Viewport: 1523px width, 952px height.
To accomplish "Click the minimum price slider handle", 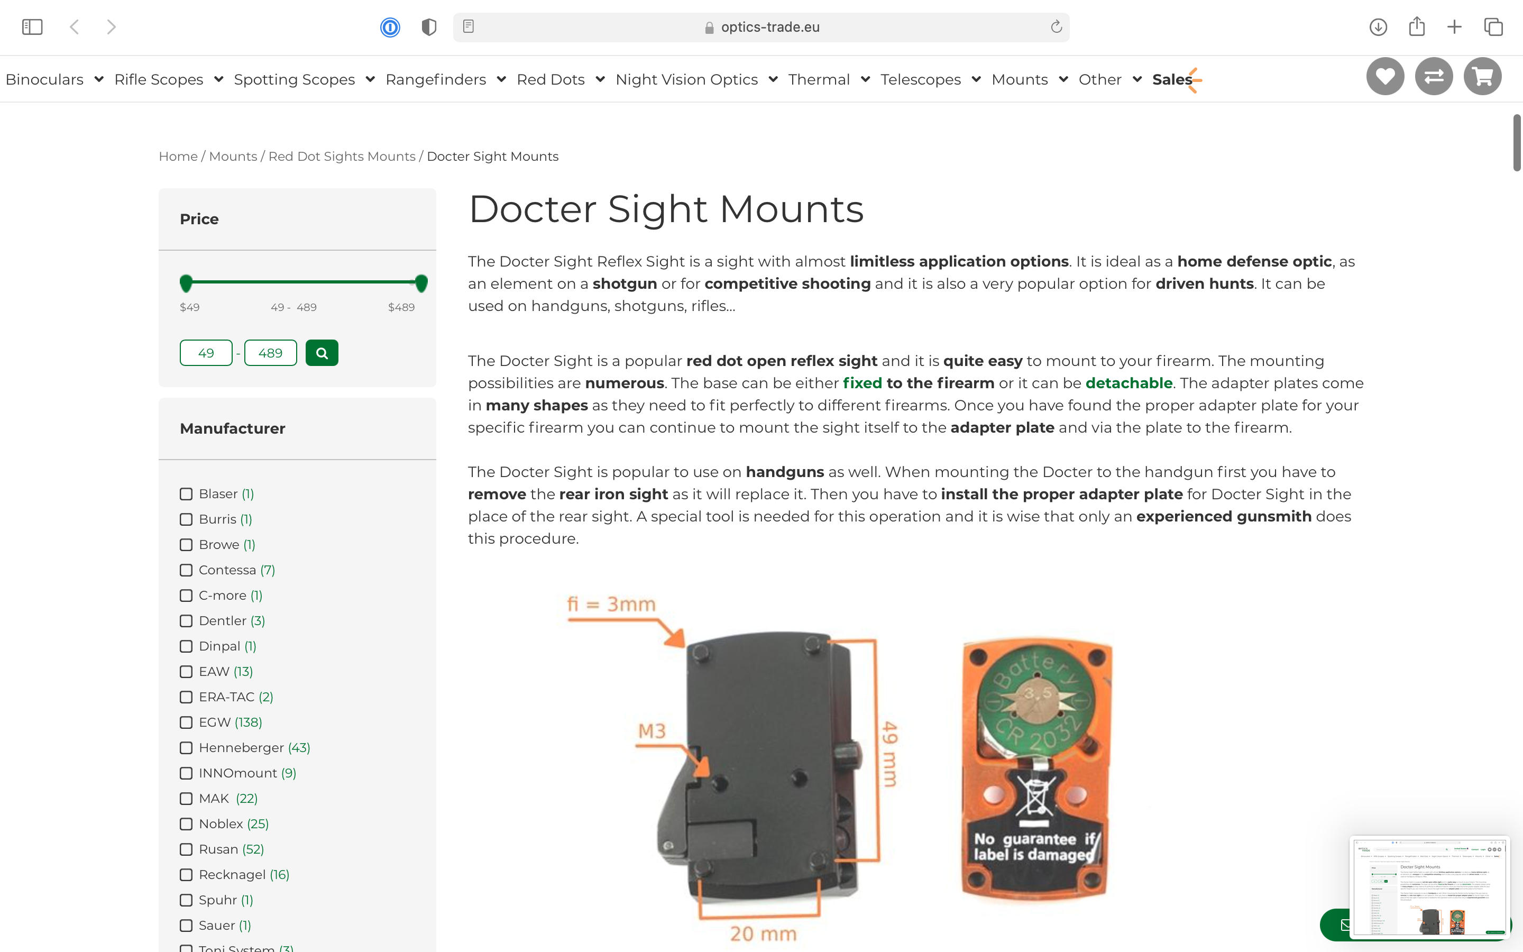I will pos(186,283).
